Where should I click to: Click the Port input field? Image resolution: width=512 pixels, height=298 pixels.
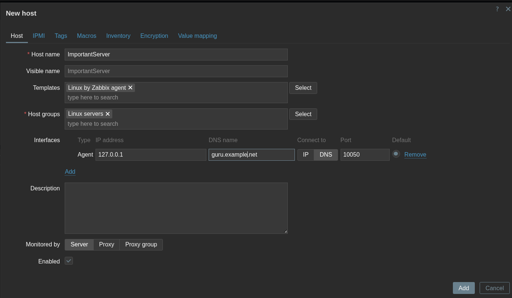point(364,155)
